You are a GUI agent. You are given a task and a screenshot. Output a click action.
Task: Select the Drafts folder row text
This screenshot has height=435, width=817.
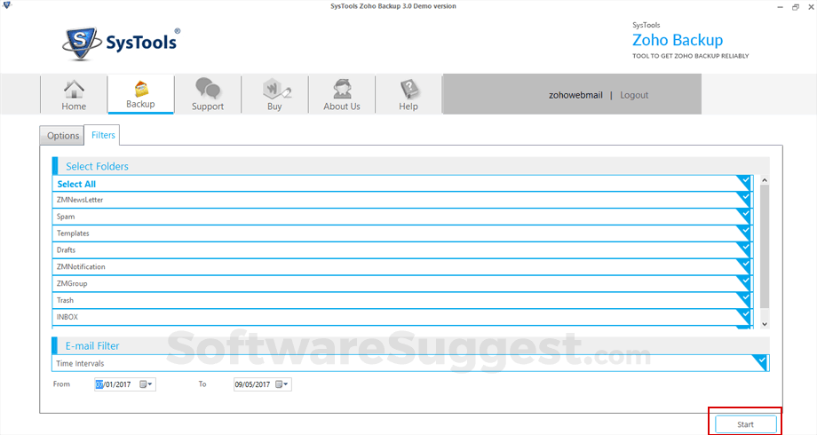(67, 250)
